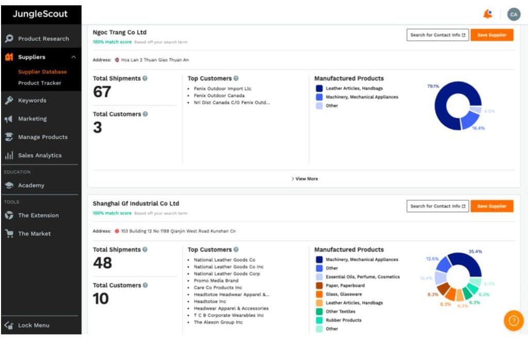Click the JungleScout logo

[40, 14]
